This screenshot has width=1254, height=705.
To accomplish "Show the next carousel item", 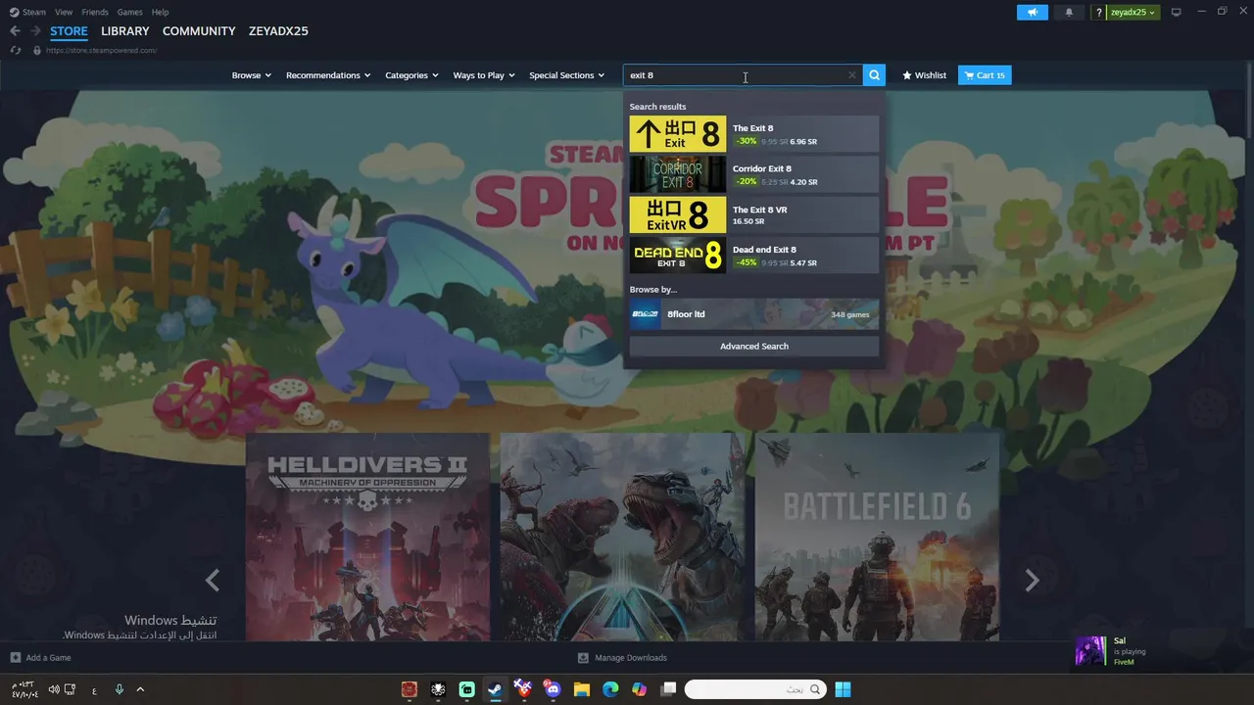I will tap(1032, 581).
